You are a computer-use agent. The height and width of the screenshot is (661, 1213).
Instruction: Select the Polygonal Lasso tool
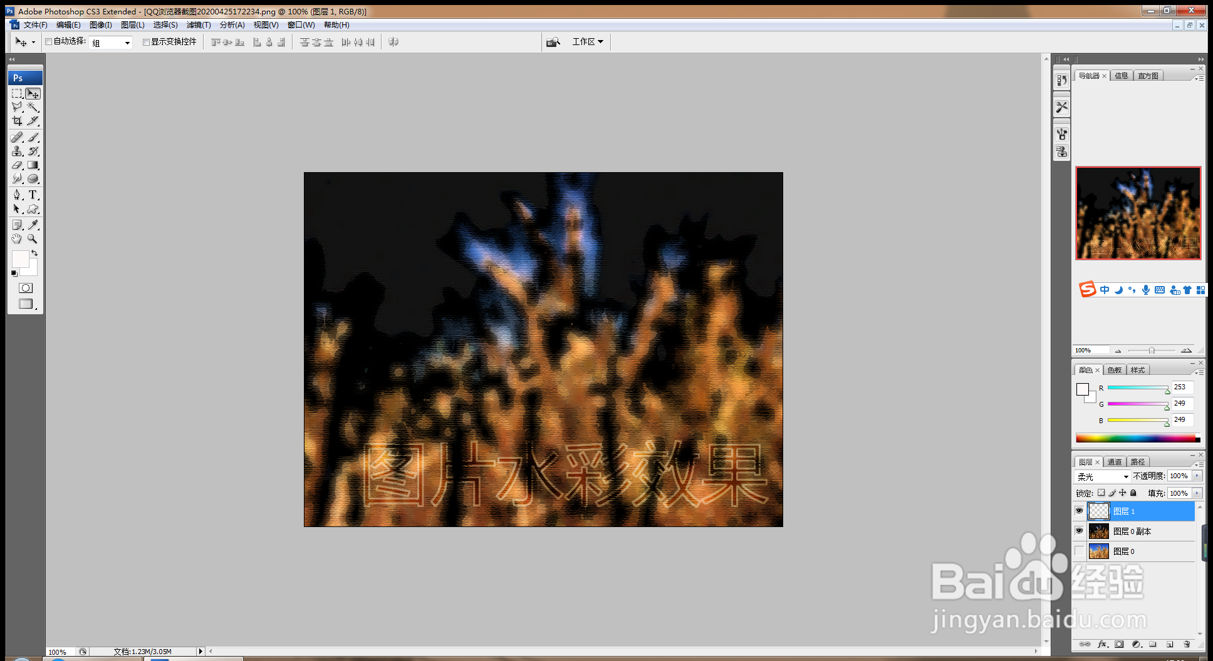18,108
